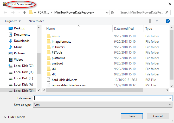
Task: Select Local Disk (C:) in sidebar
Action: click(x=24, y=66)
